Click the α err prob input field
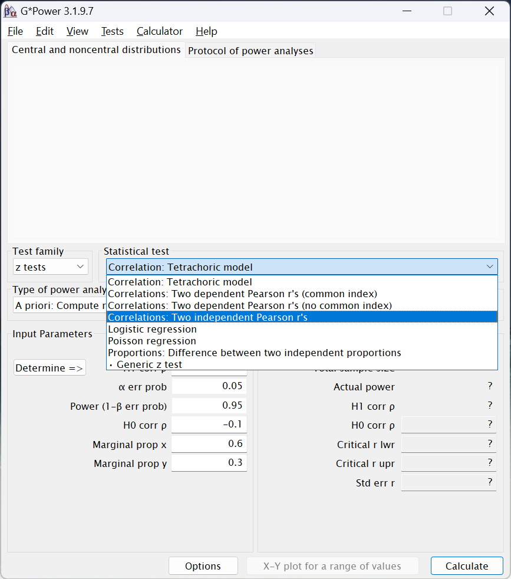The image size is (511, 579). pos(209,386)
